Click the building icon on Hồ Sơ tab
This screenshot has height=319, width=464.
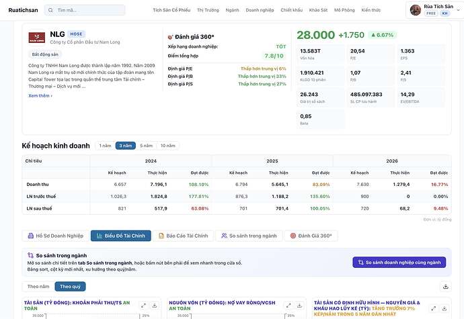[x=30, y=236]
